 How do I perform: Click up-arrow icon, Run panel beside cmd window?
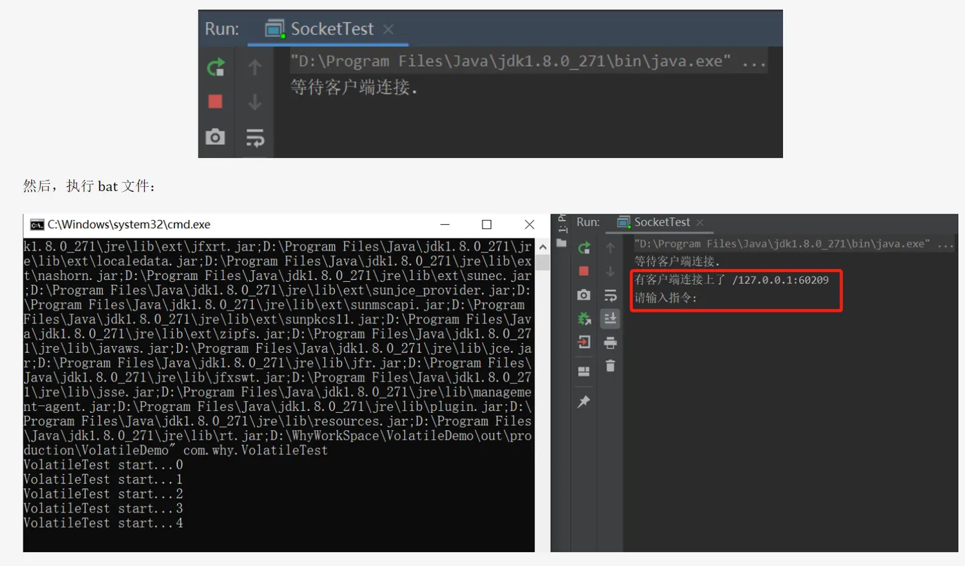610,248
